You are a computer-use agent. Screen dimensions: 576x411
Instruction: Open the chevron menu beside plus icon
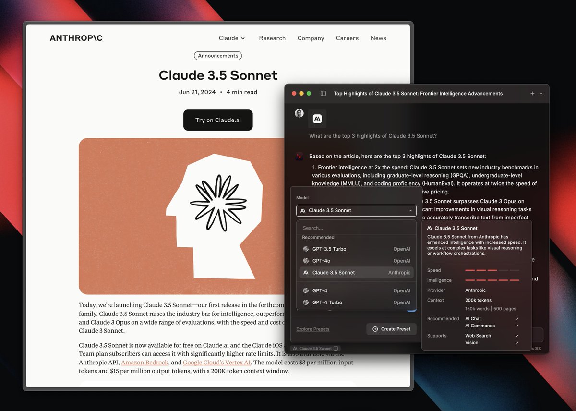click(541, 94)
